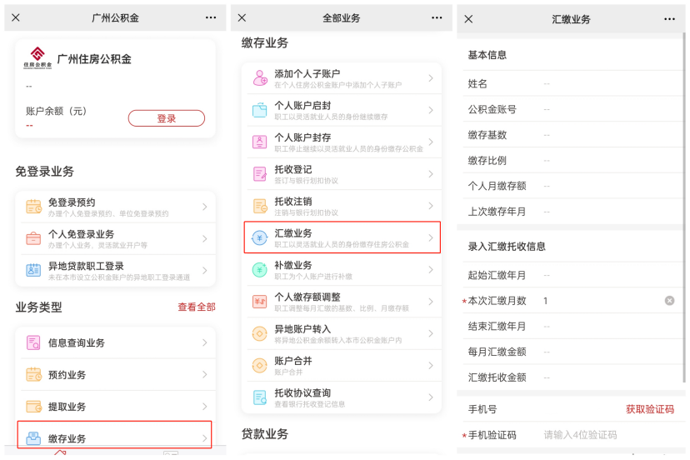This screenshot has height=460, width=690.
Task: Tap the 提取业务 wallet icon
Action: pyautogui.click(x=34, y=407)
